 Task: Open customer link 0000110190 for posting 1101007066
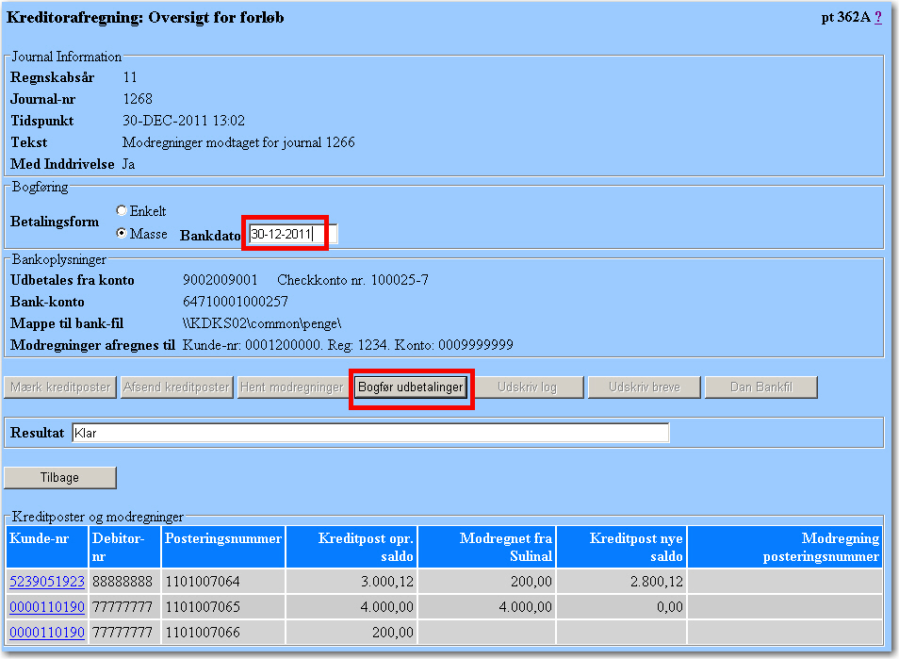tap(47, 633)
